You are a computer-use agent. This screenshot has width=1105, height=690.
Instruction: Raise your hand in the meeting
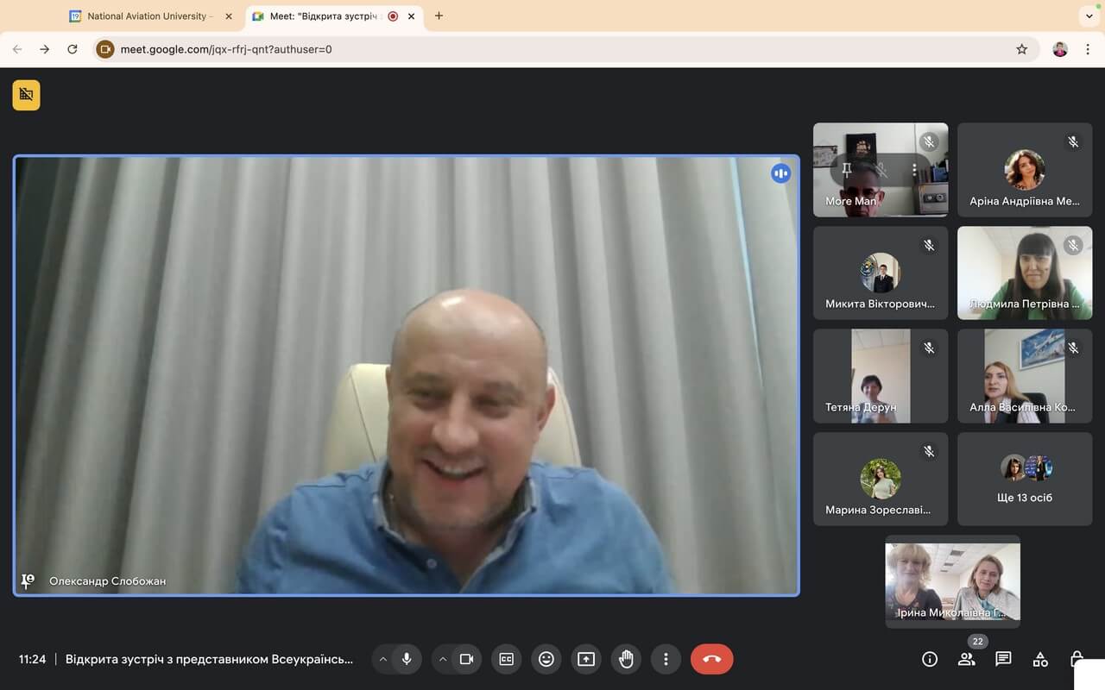pos(626,659)
